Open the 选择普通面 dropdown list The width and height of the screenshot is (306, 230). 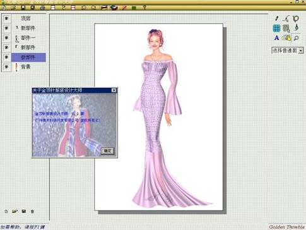pos(301,51)
